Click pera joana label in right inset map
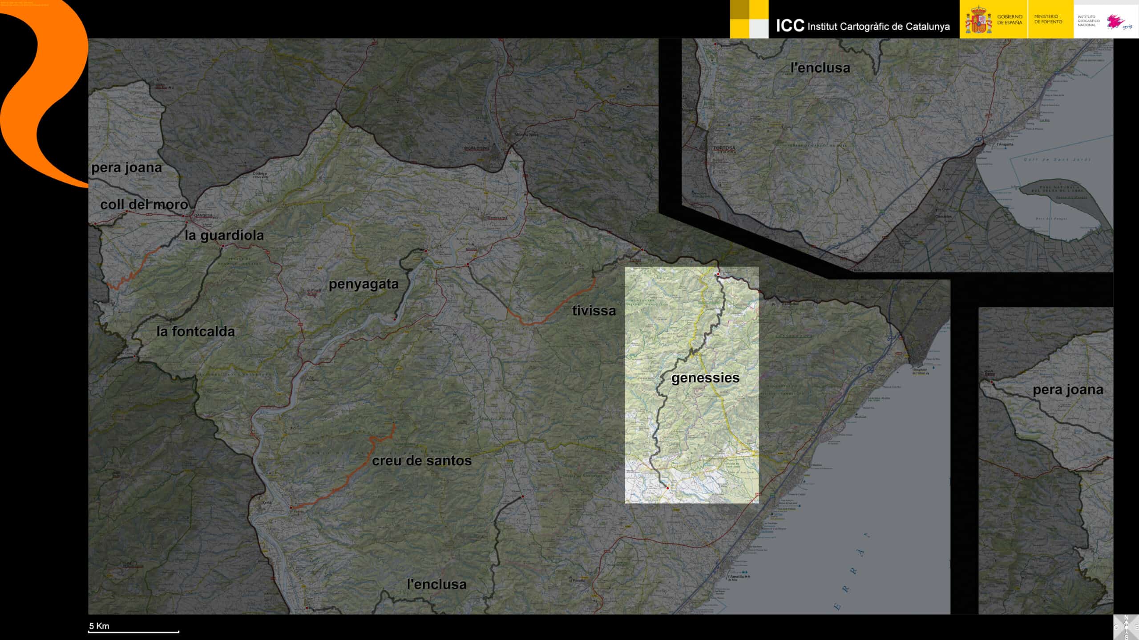The width and height of the screenshot is (1139, 640). [1068, 390]
